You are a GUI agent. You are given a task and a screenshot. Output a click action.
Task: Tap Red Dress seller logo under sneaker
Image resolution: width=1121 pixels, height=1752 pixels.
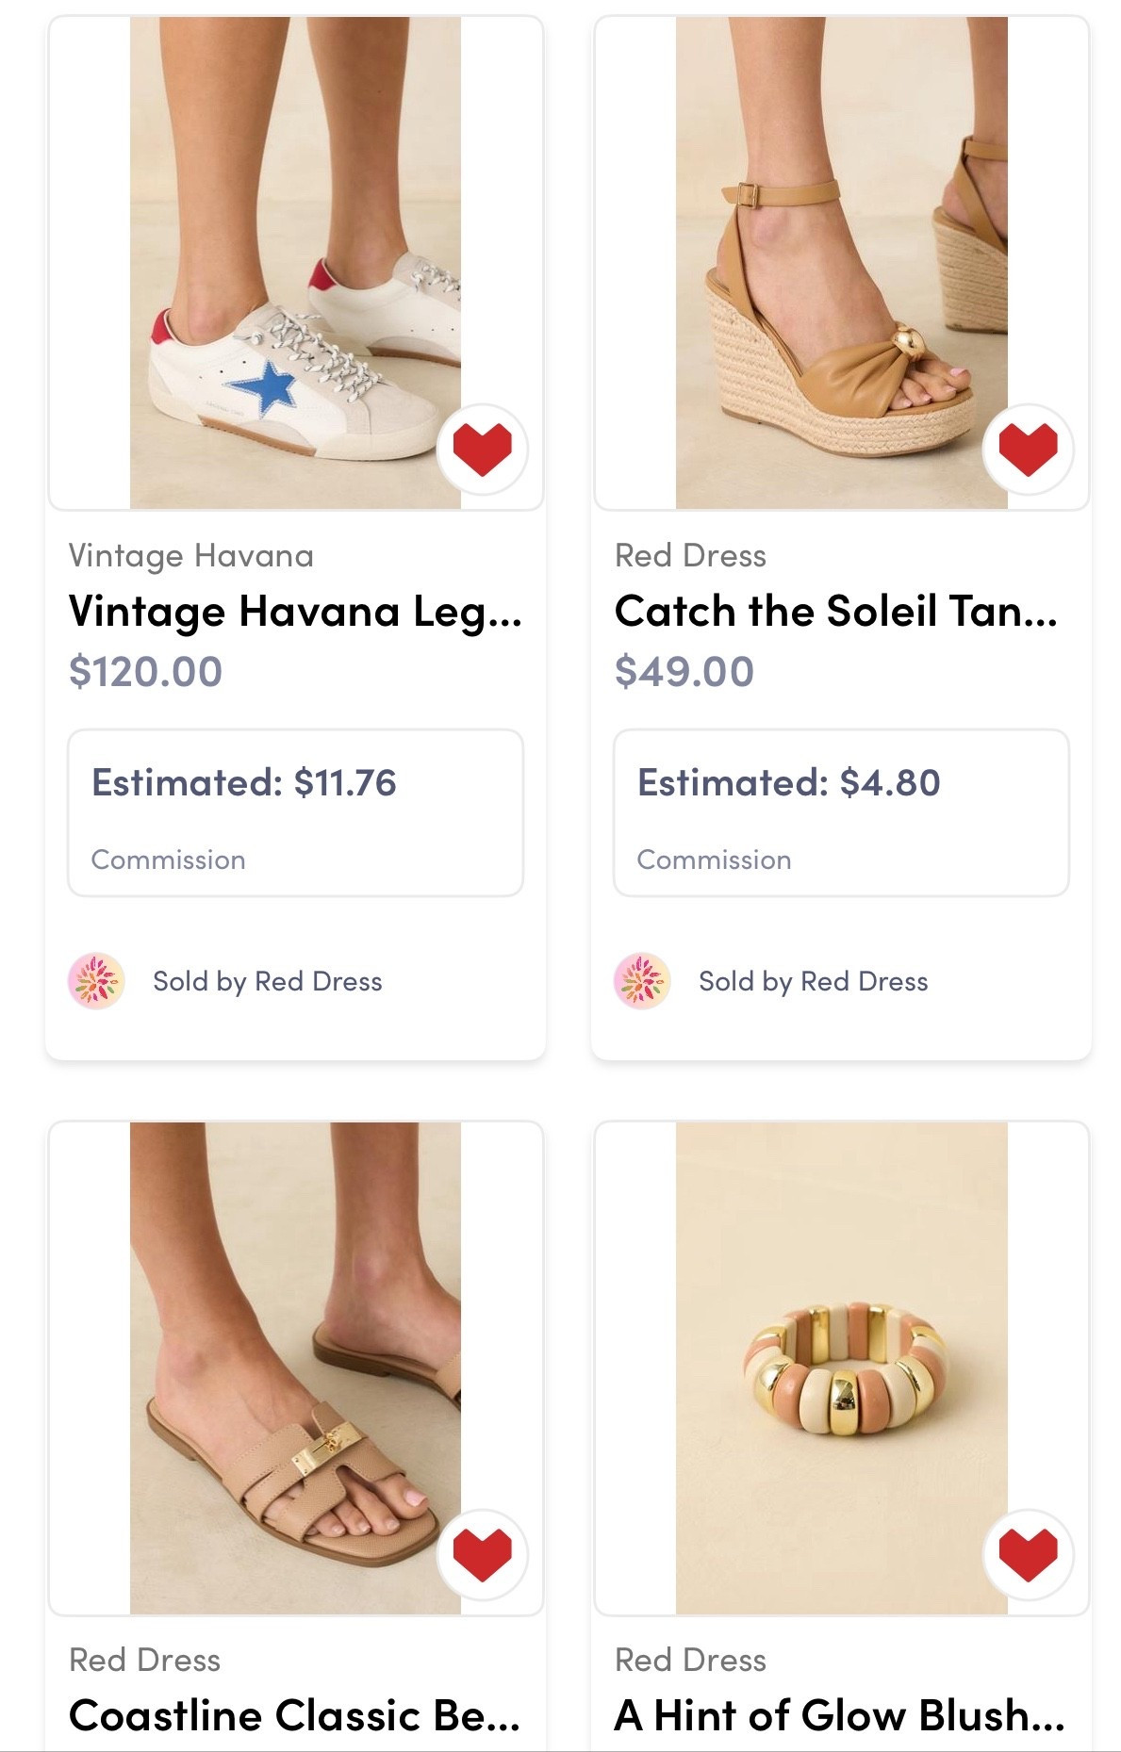click(x=96, y=981)
